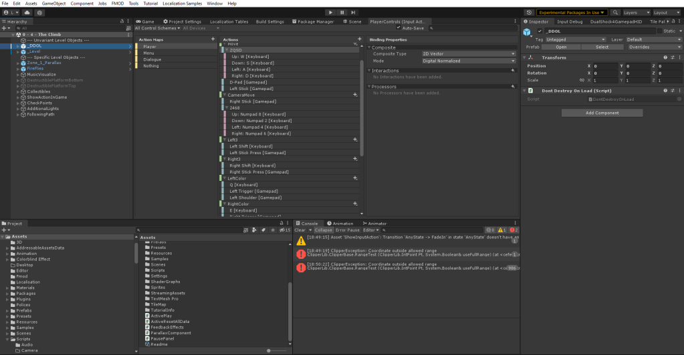
Task: Click the undo history icon
Action: pos(529,12)
